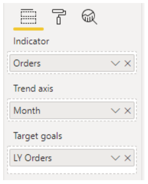Remove the Month field from Trend axis

[127, 111]
